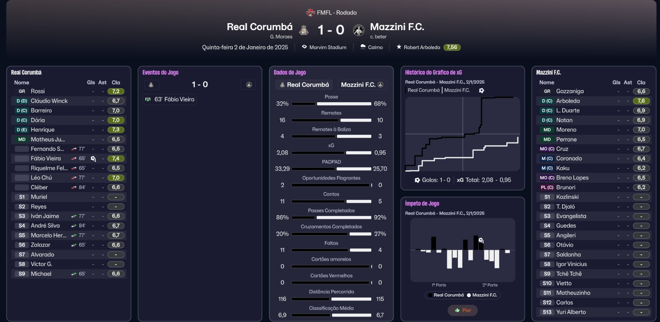Click Real Corumbá crest beside the header score
660x322 pixels.
304,30
